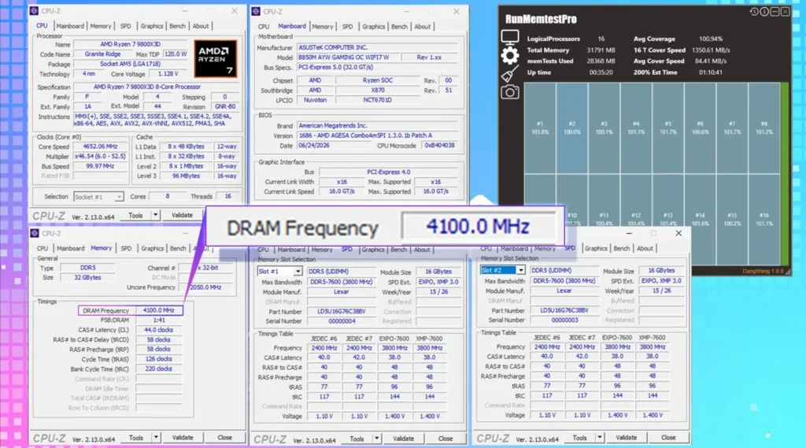Select memtest tile #4 at 101.1%
This screenshot has height=448, width=806.
[636, 128]
